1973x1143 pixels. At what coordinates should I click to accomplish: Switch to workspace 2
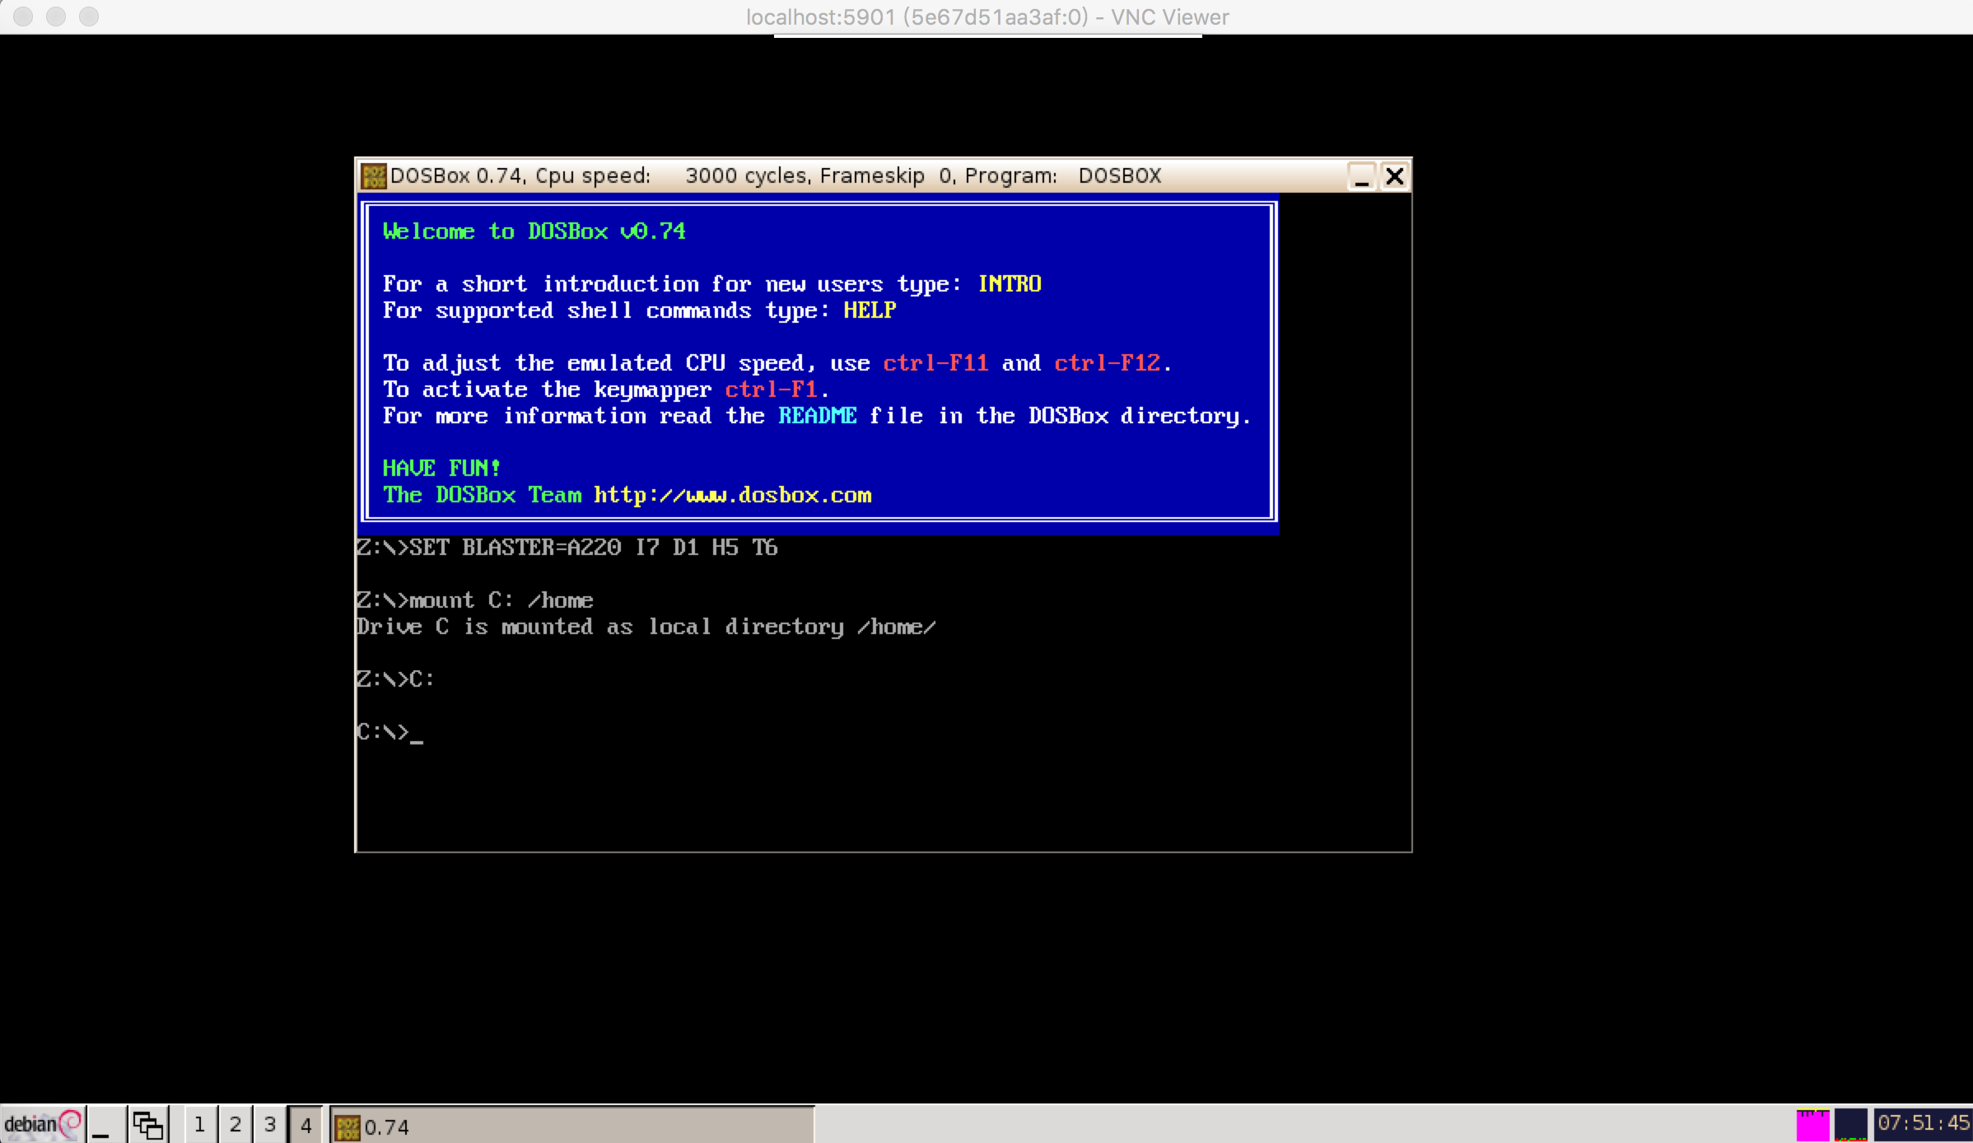[235, 1125]
